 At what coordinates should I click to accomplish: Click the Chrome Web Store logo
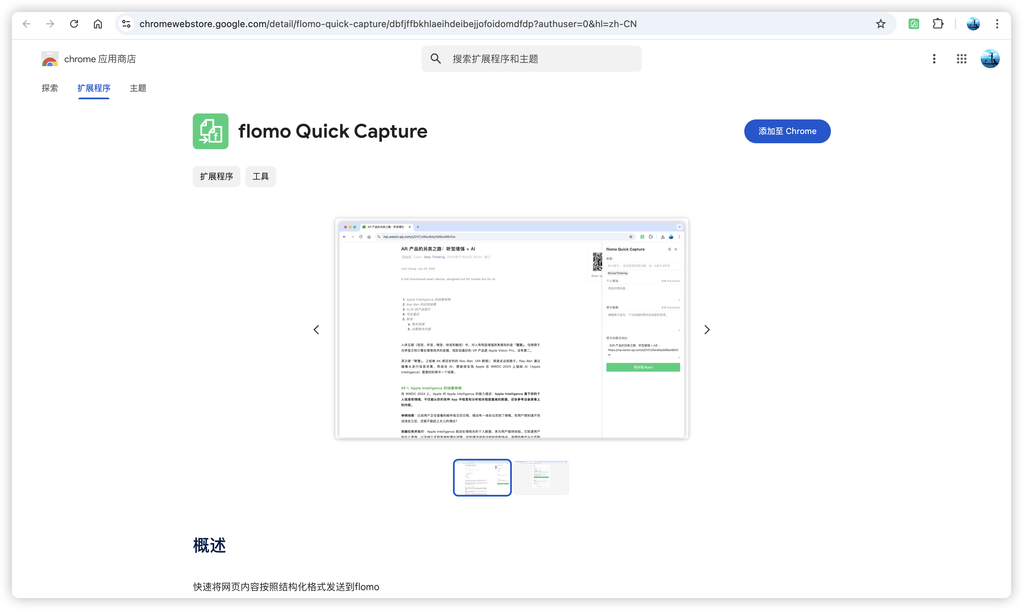tap(50, 59)
